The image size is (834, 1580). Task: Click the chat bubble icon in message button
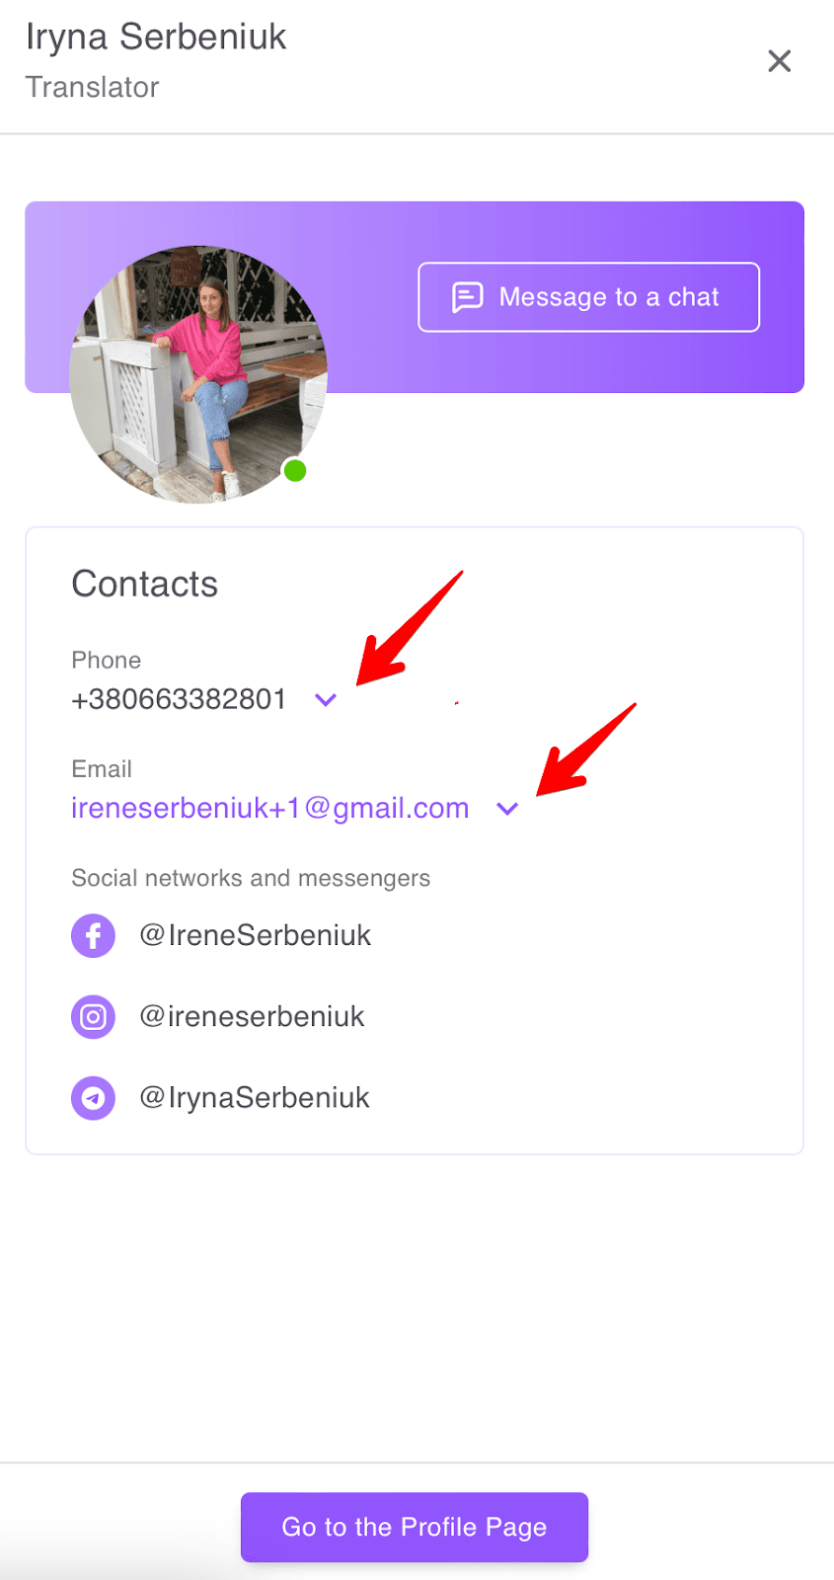pos(467,297)
